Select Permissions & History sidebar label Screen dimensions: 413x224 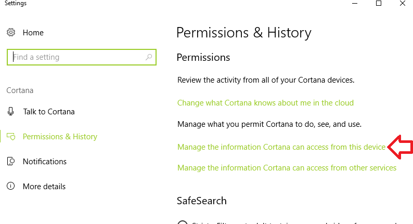tap(60, 137)
